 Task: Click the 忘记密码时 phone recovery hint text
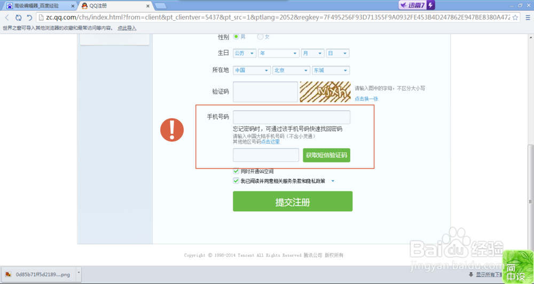click(287, 129)
